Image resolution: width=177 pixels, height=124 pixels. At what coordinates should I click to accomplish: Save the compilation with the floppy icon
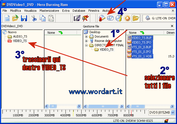[x=24, y=18]
